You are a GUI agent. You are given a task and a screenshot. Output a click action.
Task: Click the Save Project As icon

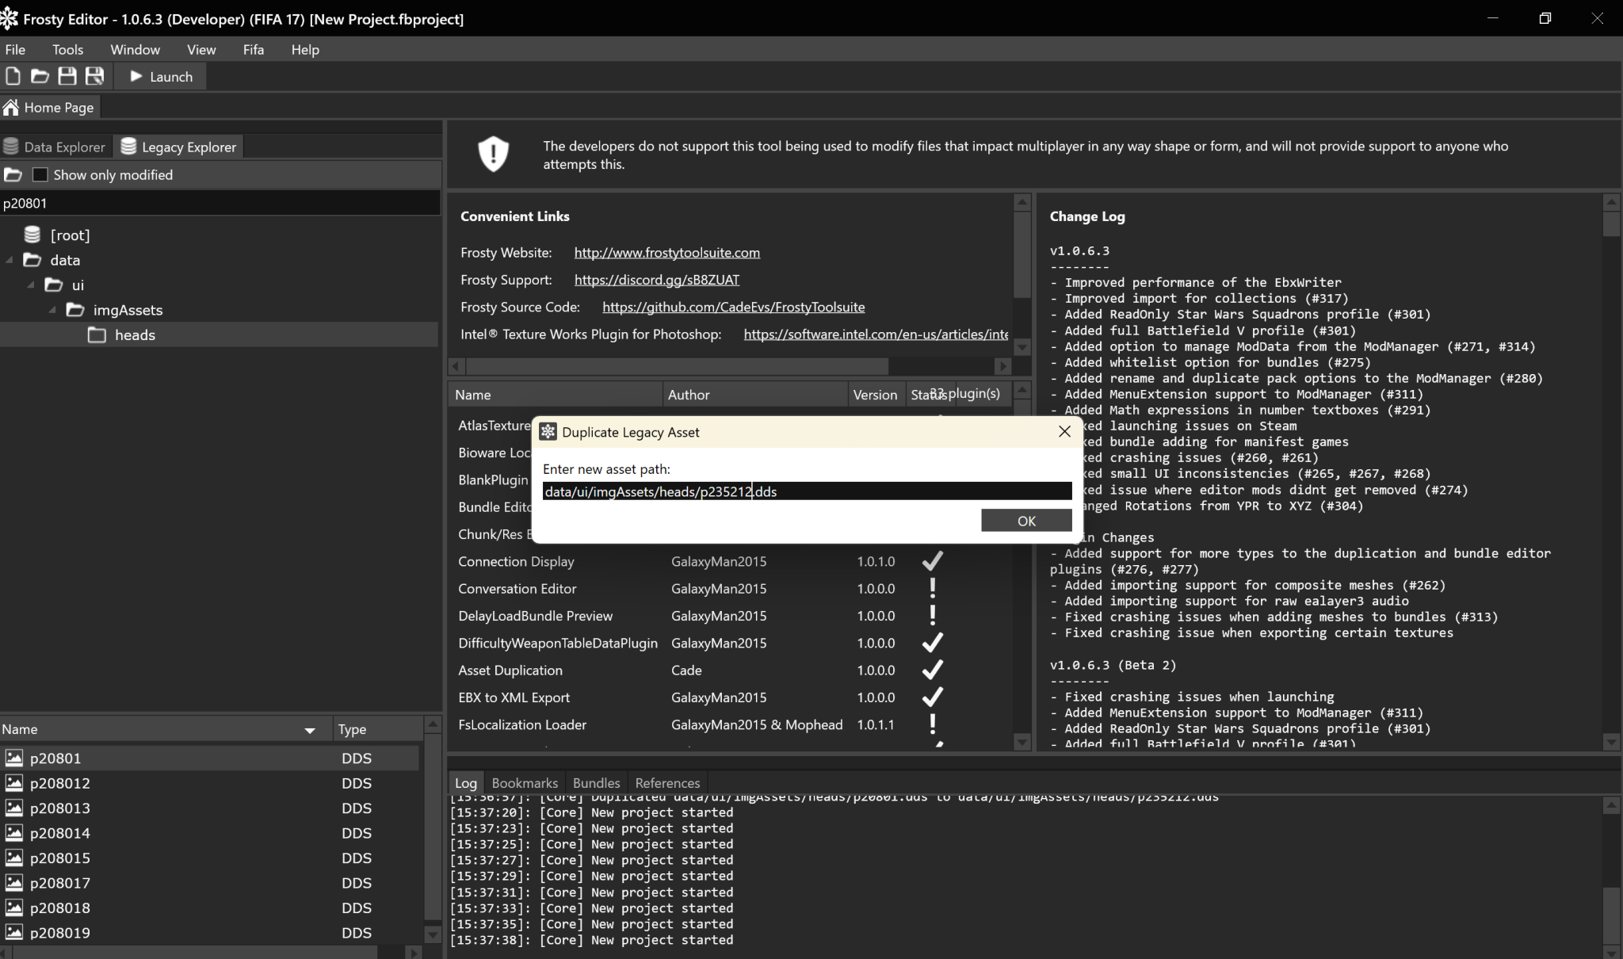click(95, 76)
